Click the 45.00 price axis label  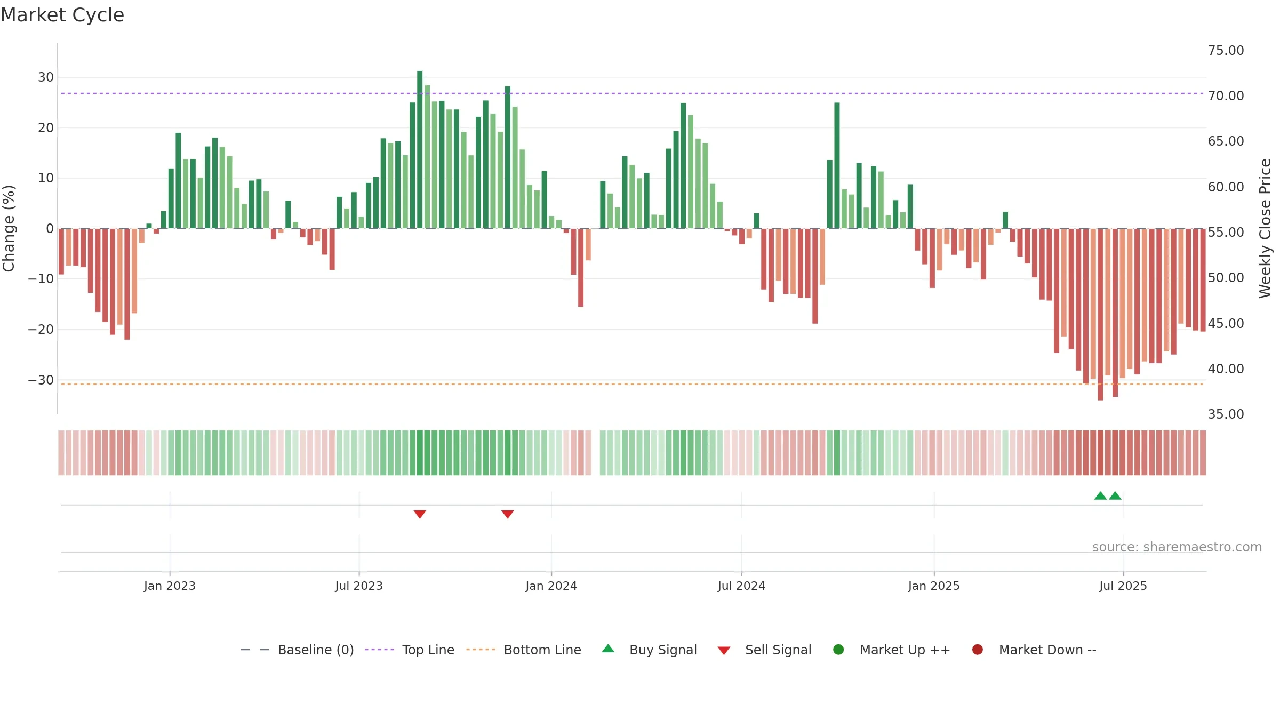1226,323
